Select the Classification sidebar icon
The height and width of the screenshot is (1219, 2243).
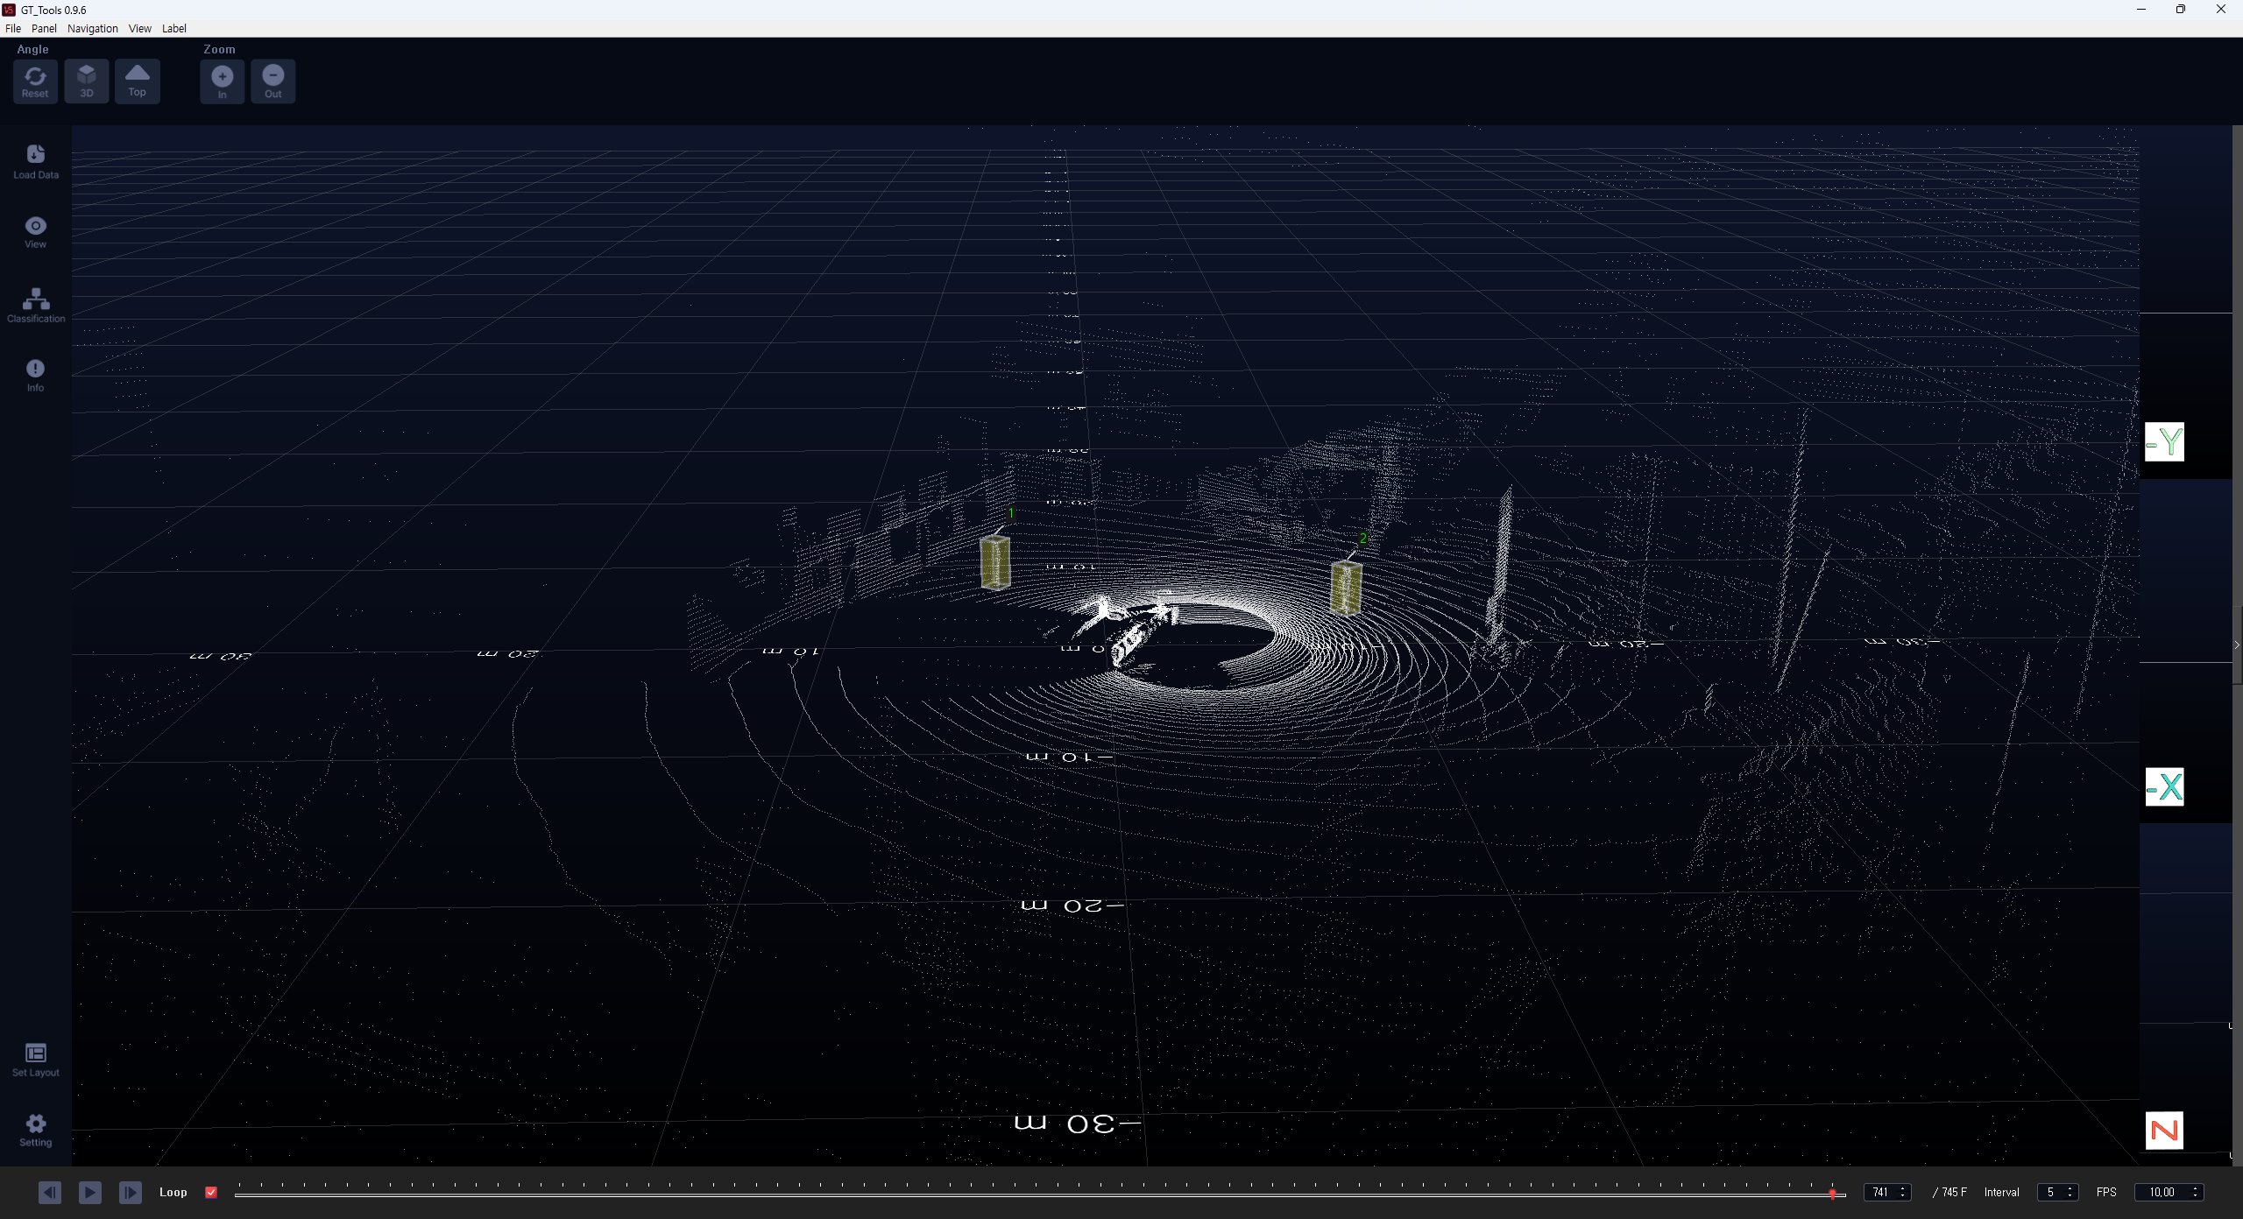pos(35,304)
